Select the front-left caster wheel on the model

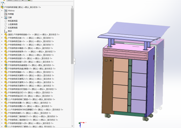point(108,116)
